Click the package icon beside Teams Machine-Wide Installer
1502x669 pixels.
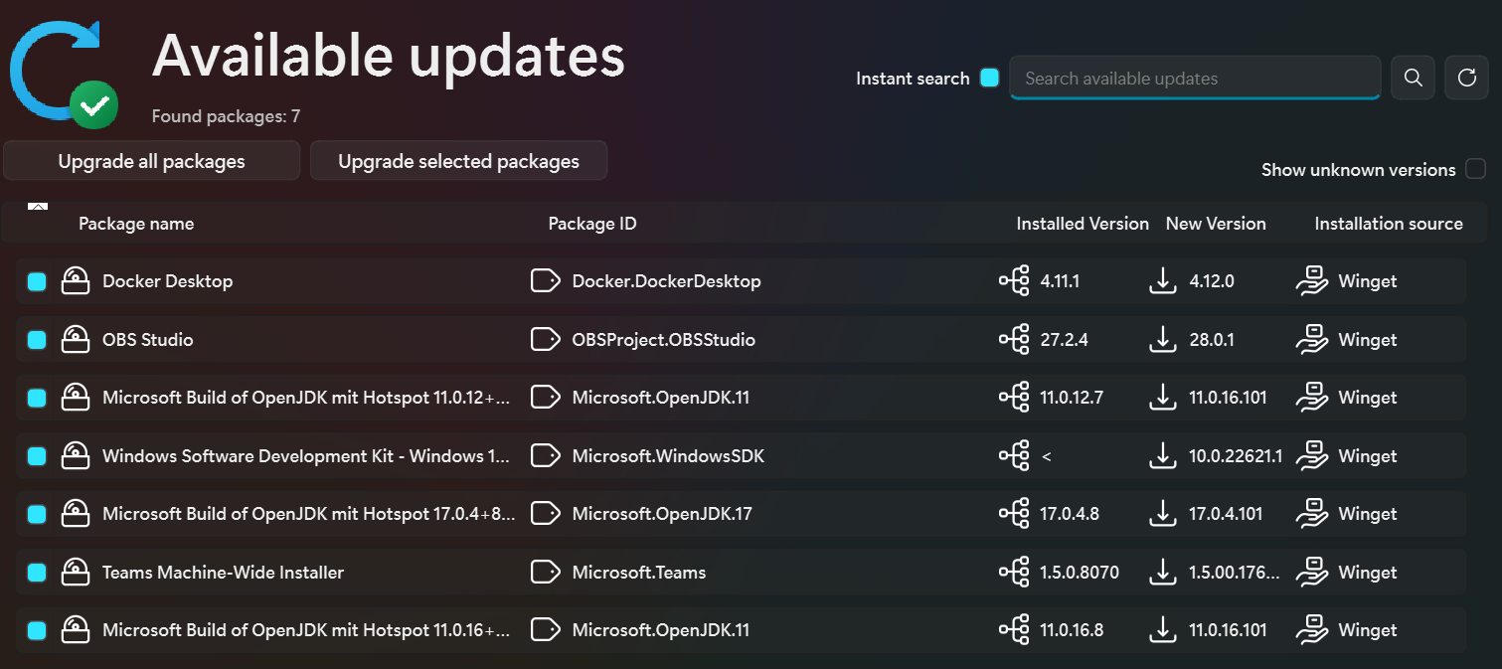coord(76,573)
